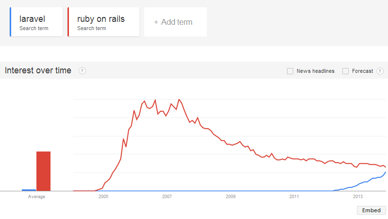Click the plus icon in Add term
Viewport: 388px width, 219px height.
click(x=156, y=22)
